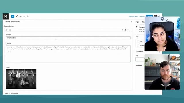
Task: Open the WordPress logo menu
Action: click(x=5, y=17)
